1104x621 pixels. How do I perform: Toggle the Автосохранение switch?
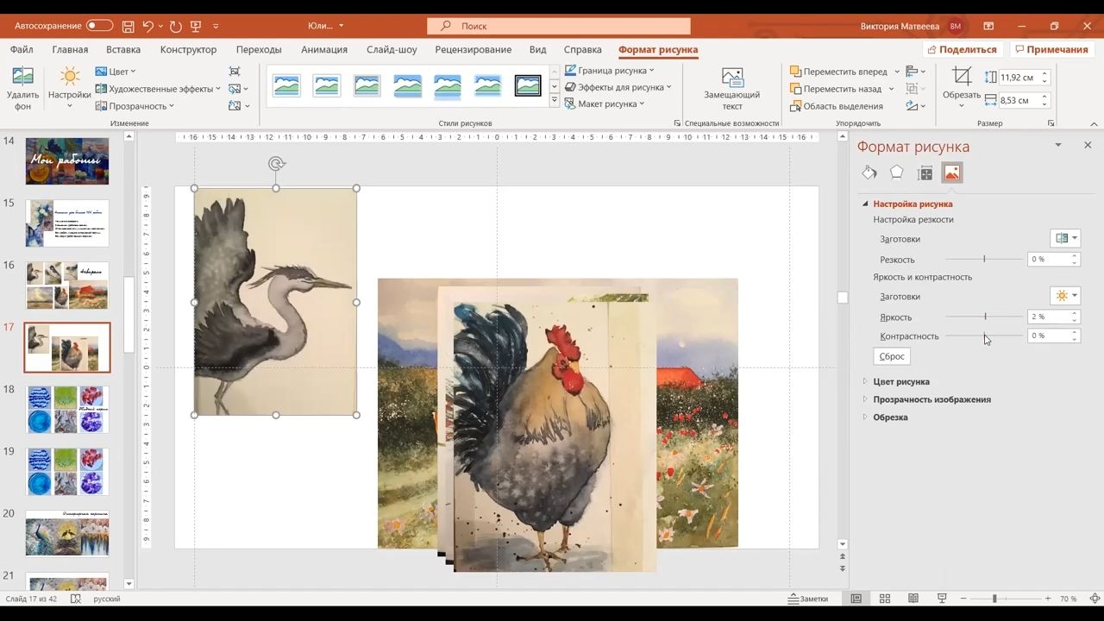click(99, 26)
